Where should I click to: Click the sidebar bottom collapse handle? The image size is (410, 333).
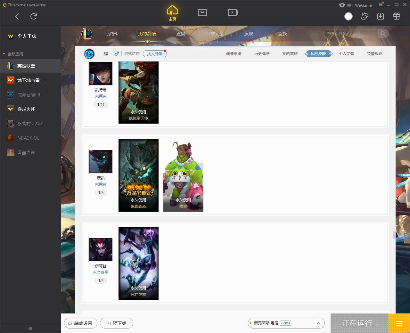click(x=31, y=329)
